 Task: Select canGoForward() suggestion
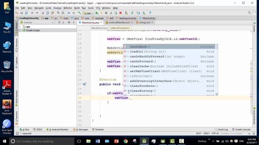click(169, 61)
